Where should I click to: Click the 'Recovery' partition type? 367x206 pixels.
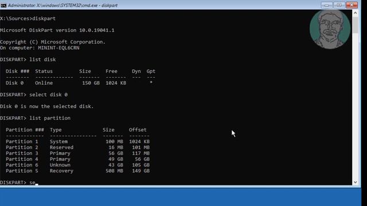pyautogui.click(x=61, y=171)
